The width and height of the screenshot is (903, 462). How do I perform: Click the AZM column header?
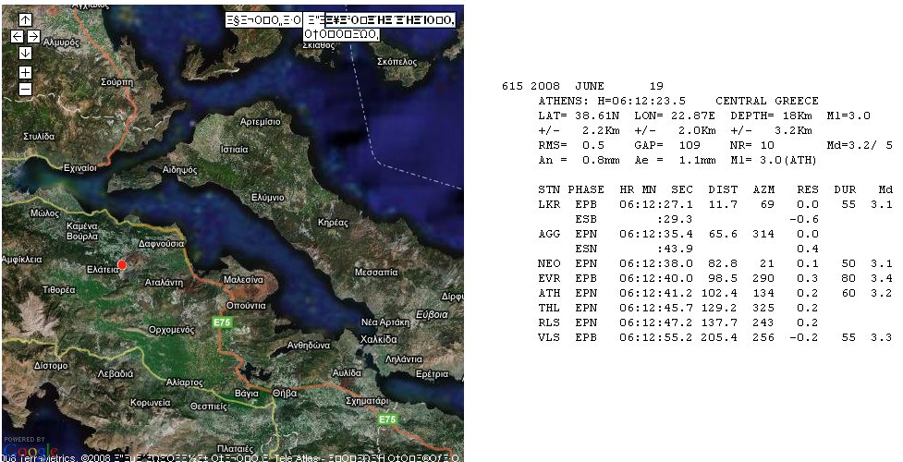coord(763,189)
